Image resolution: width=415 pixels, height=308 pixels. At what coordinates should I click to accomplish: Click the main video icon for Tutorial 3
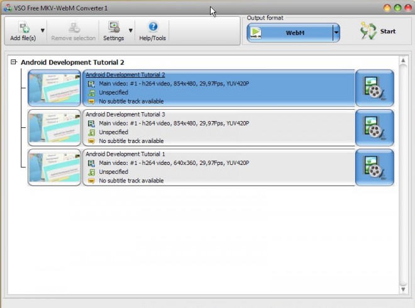pos(91,124)
